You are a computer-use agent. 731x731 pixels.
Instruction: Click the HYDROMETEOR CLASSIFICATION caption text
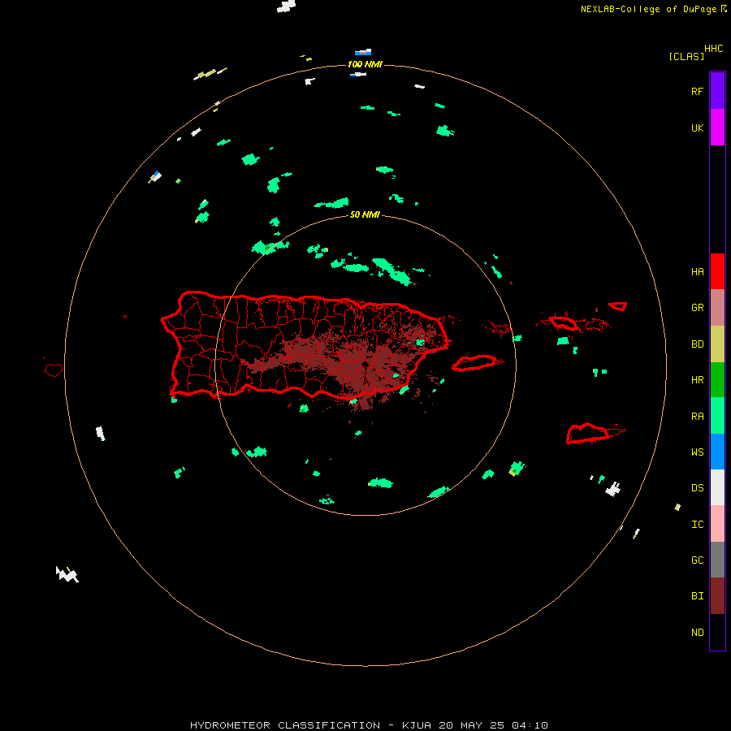coord(285,725)
